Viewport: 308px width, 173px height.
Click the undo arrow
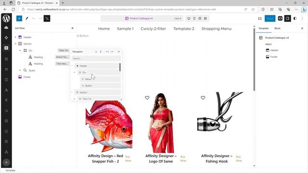(x=34, y=18)
